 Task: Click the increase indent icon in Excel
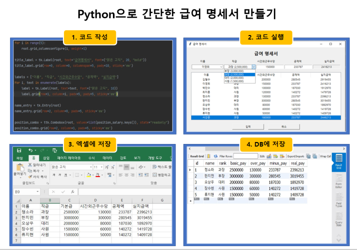tap(147, 175)
